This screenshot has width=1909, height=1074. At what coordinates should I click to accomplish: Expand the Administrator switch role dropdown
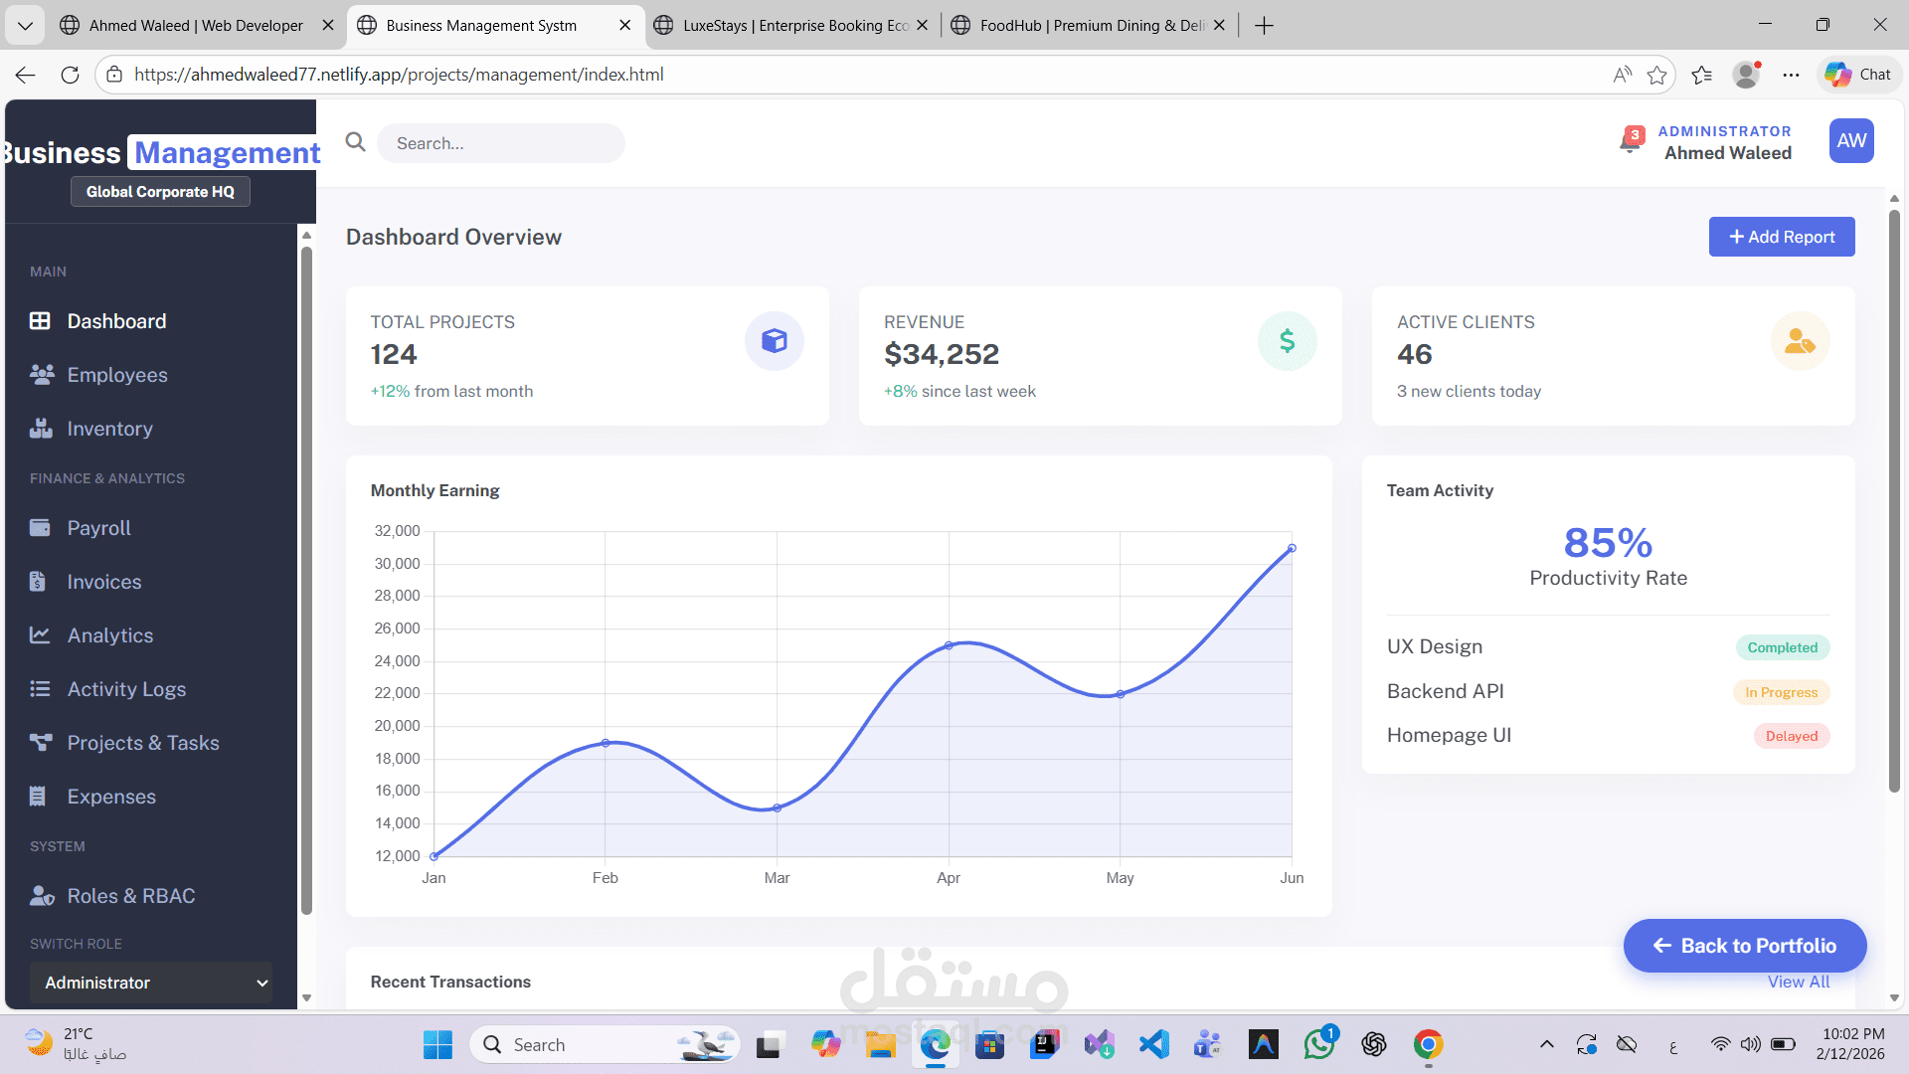[151, 983]
